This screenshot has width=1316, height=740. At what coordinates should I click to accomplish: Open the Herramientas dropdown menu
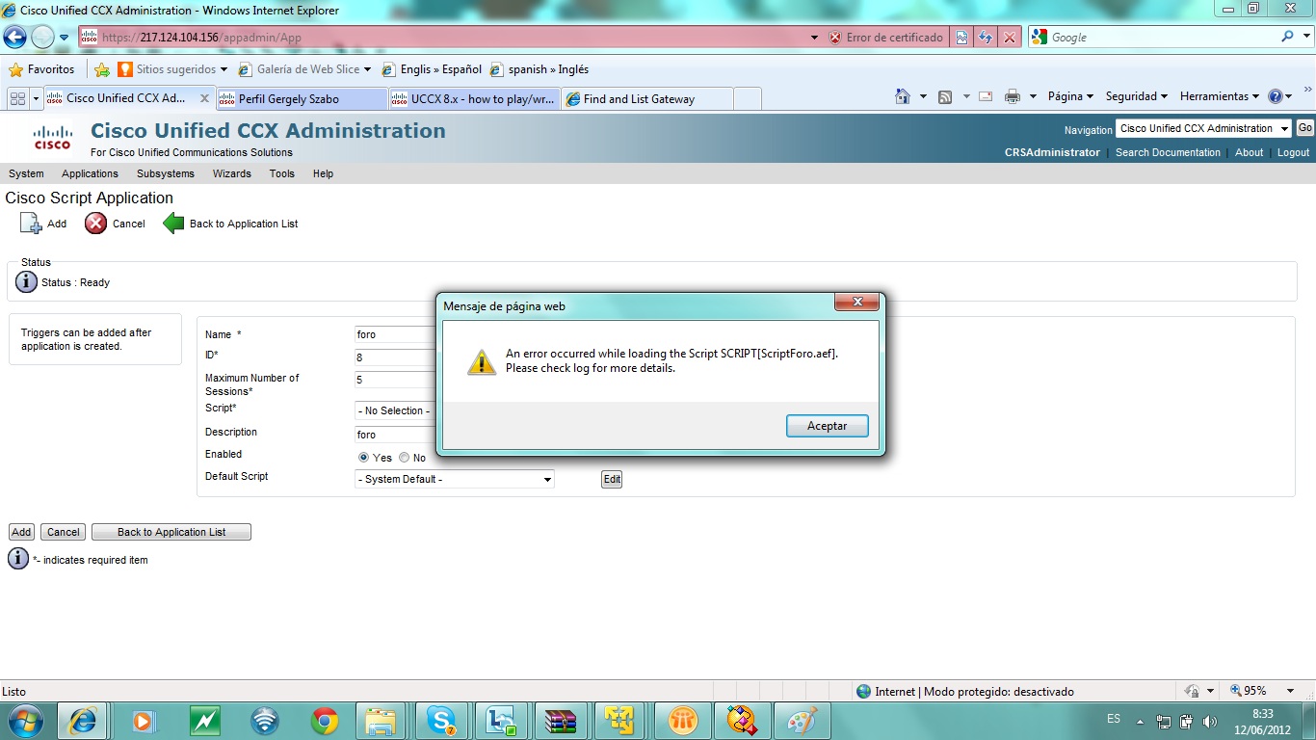[1220, 96]
